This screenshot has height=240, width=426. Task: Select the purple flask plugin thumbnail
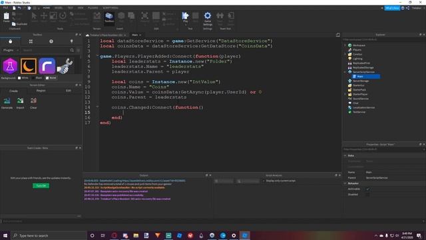click(x=10, y=66)
